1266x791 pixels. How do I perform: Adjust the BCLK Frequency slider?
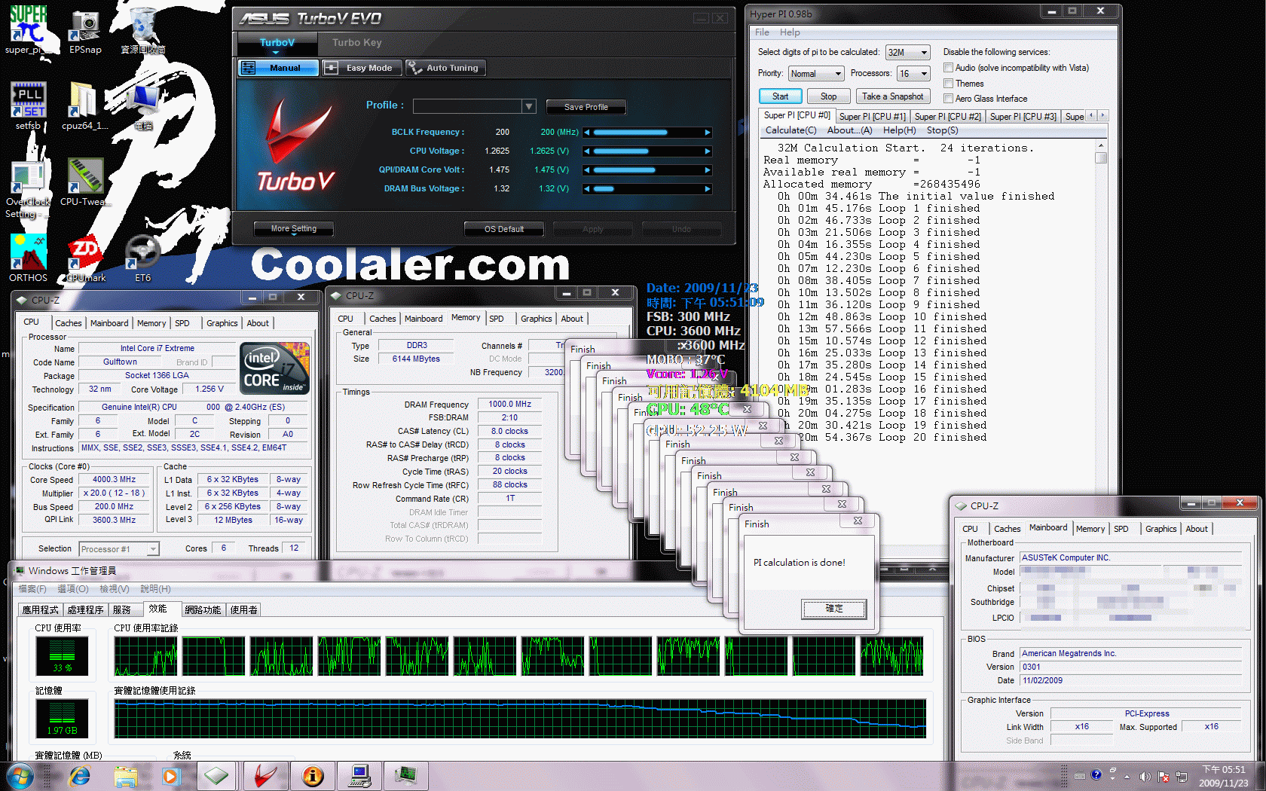point(648,132)
